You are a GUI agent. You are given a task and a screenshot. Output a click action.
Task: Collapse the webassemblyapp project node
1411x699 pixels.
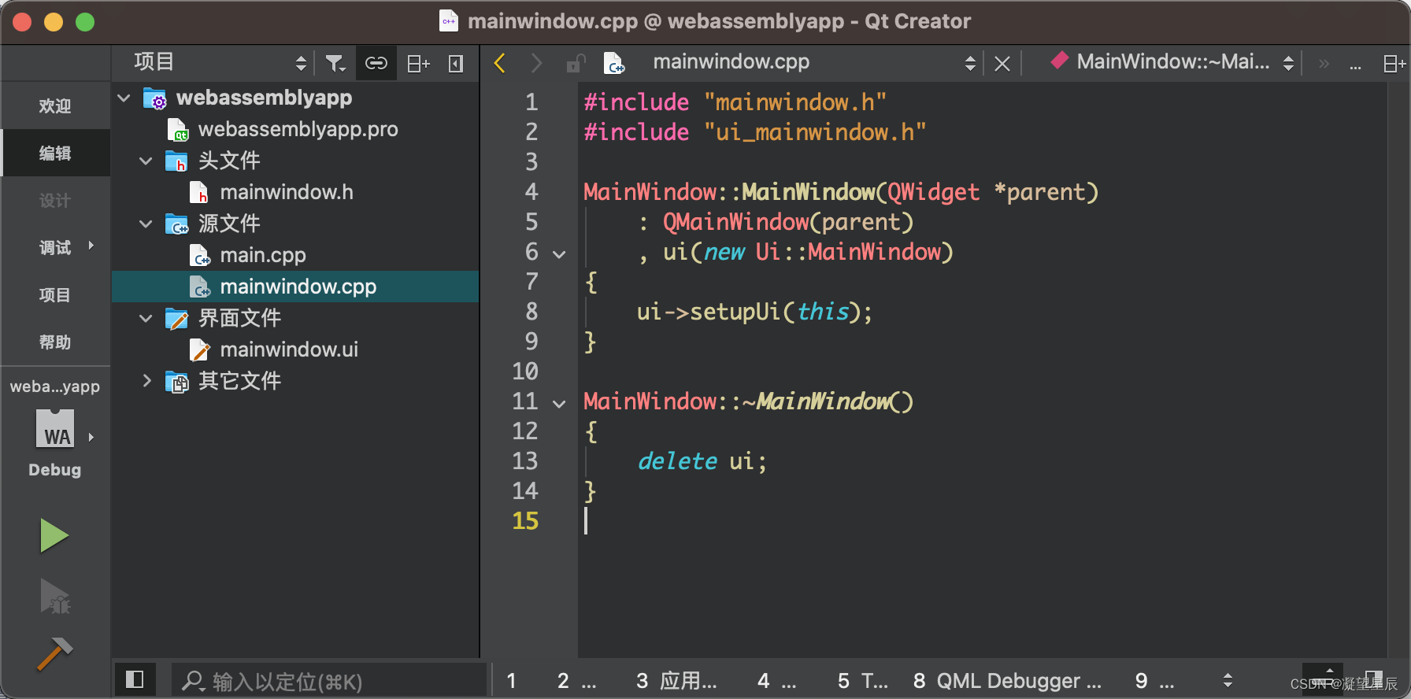click(x=124, y=98)
